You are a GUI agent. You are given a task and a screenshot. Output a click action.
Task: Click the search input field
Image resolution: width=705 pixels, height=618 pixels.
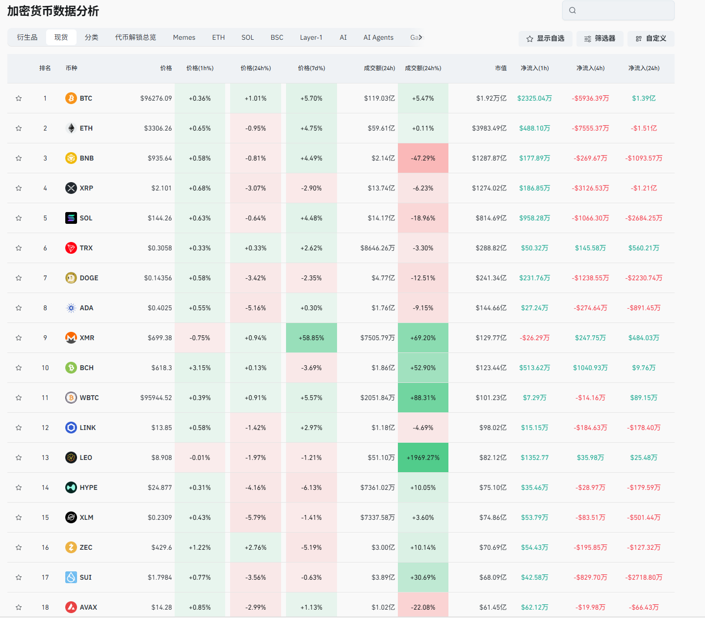click(x=624, y=10)
